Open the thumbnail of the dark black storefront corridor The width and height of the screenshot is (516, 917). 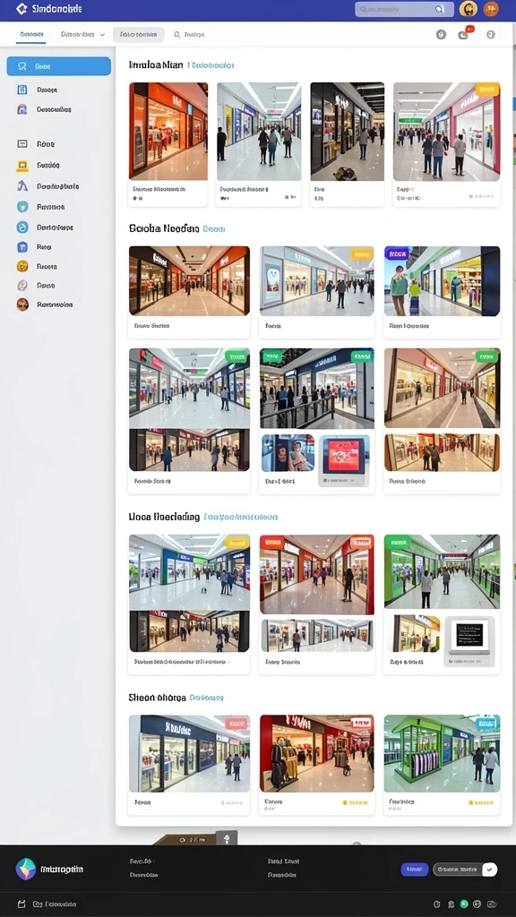(x=348, y=131)
